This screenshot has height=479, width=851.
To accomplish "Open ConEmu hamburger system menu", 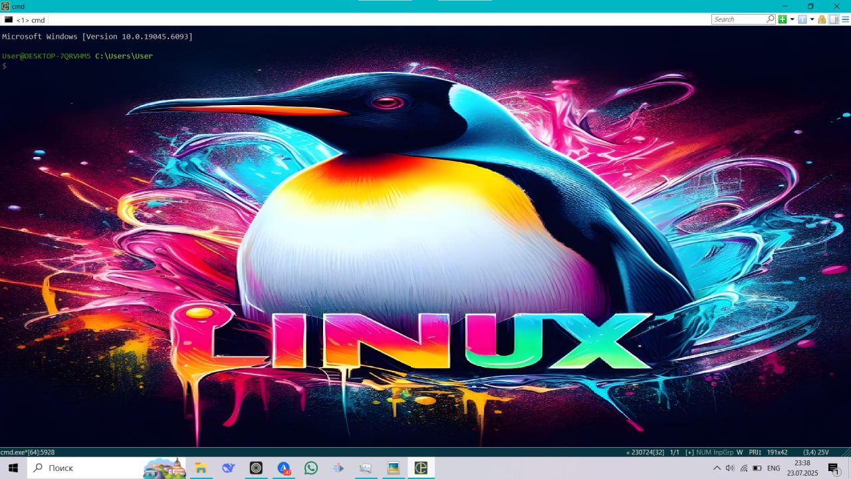I will click(x=845, y=19).
